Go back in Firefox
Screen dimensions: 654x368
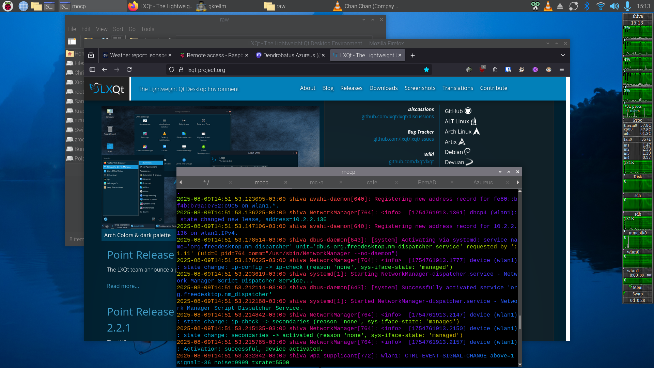[105, 70]
